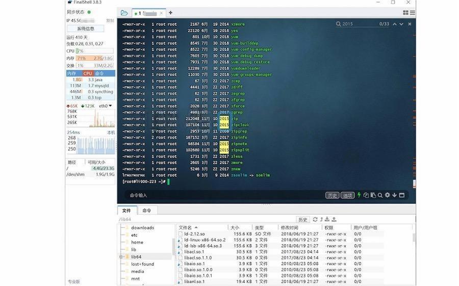This screenshot has height=286, width=459.
Task: Open the grid layout view icon
Action: click(x=405, y=13)
